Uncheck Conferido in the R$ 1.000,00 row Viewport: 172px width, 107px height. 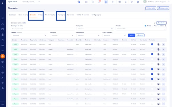[x=152, y=54]
